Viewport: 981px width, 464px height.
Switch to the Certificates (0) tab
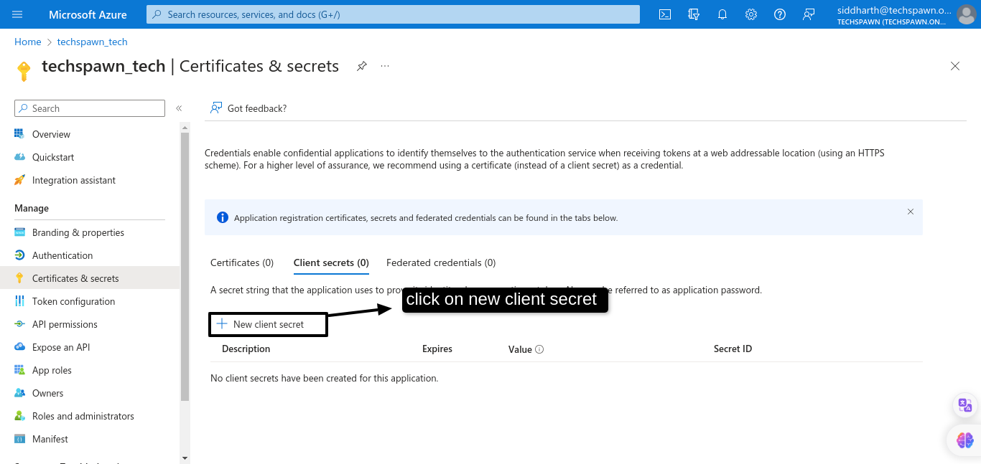242,262
